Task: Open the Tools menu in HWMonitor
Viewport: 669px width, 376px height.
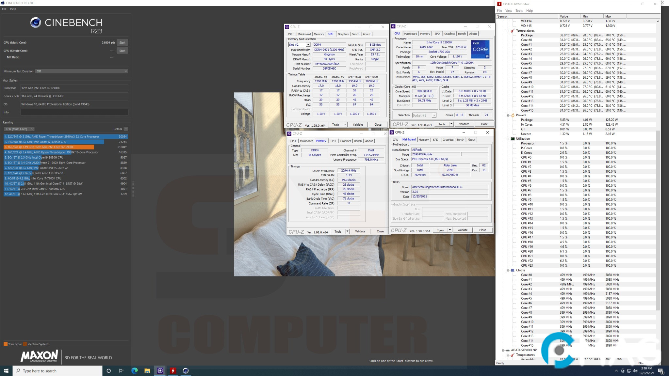Action: coord(519,11)
